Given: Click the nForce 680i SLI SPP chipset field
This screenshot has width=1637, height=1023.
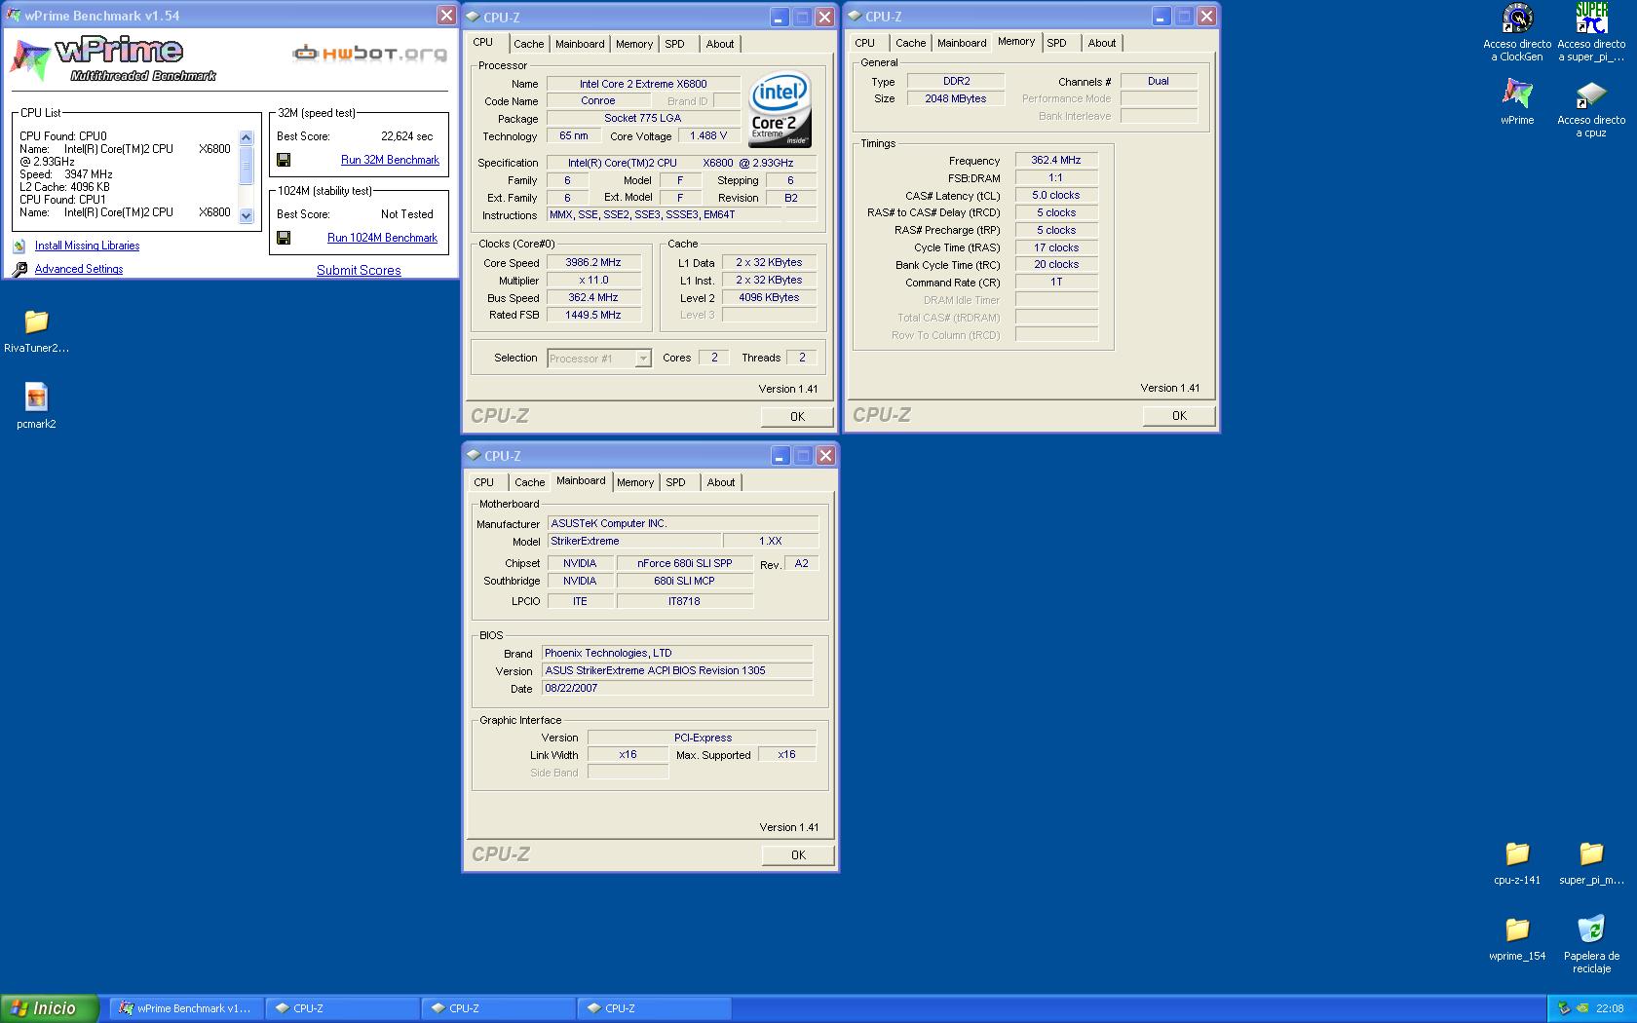Looking at the screenshot, I should pos(685,564).
